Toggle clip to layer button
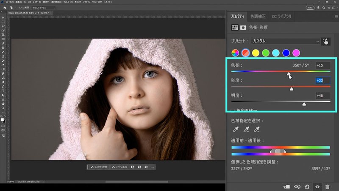 pos(287,186)
